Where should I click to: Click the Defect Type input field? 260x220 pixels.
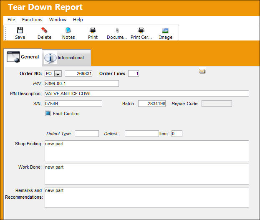[x=87, y=134]
